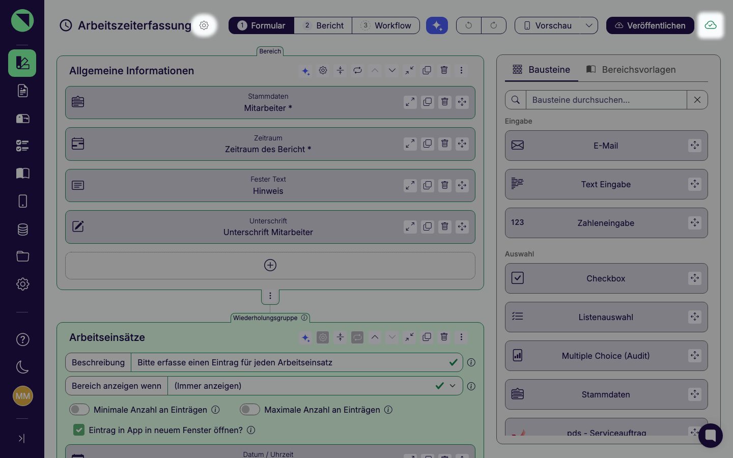
Task: Redo the last change
Action: coord(494,25)
